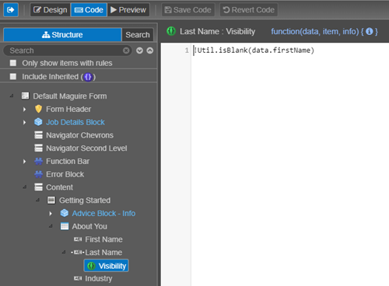This screenshot has height=286, width=389.
Task: Open function info icon in header
Action: pos(369,32)
